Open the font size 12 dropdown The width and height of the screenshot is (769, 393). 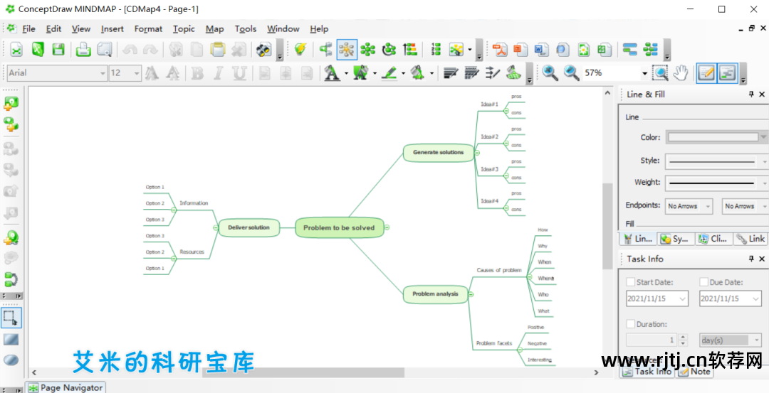(137, 73)
